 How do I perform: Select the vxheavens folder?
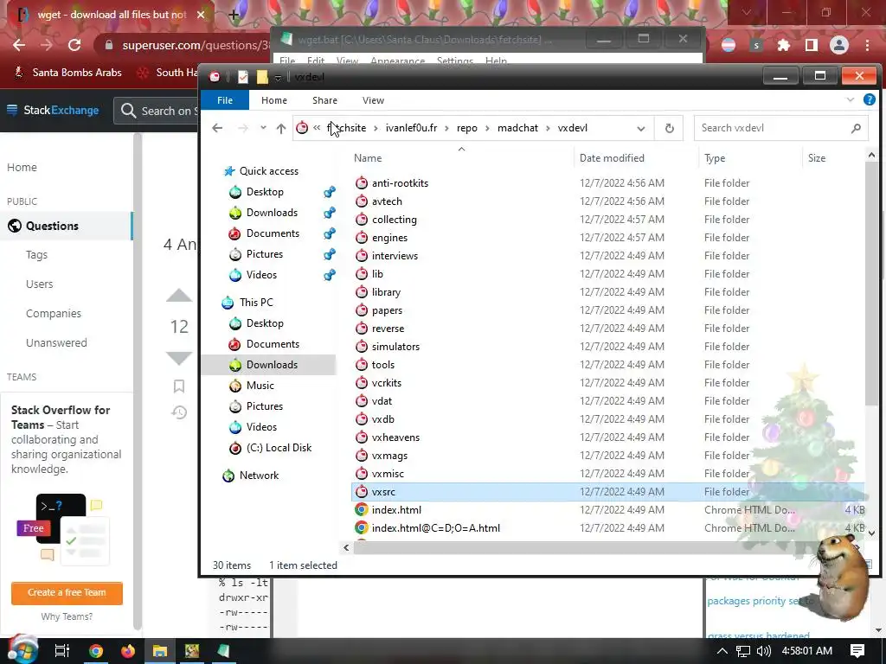click(395, 437)
